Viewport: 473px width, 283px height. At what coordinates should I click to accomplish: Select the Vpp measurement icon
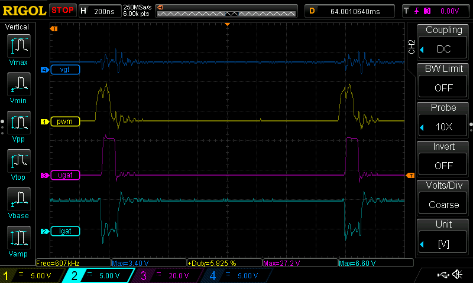[x=19, y=123]
